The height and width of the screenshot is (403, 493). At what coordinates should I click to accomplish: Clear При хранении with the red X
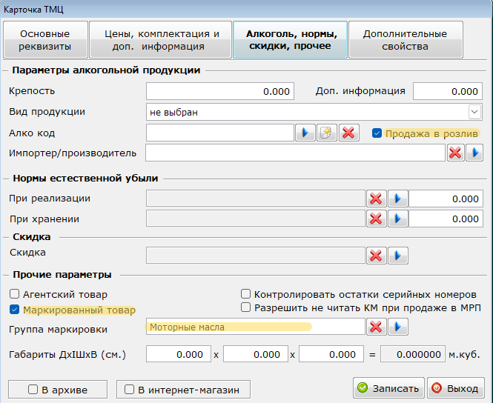pos(377,219)
